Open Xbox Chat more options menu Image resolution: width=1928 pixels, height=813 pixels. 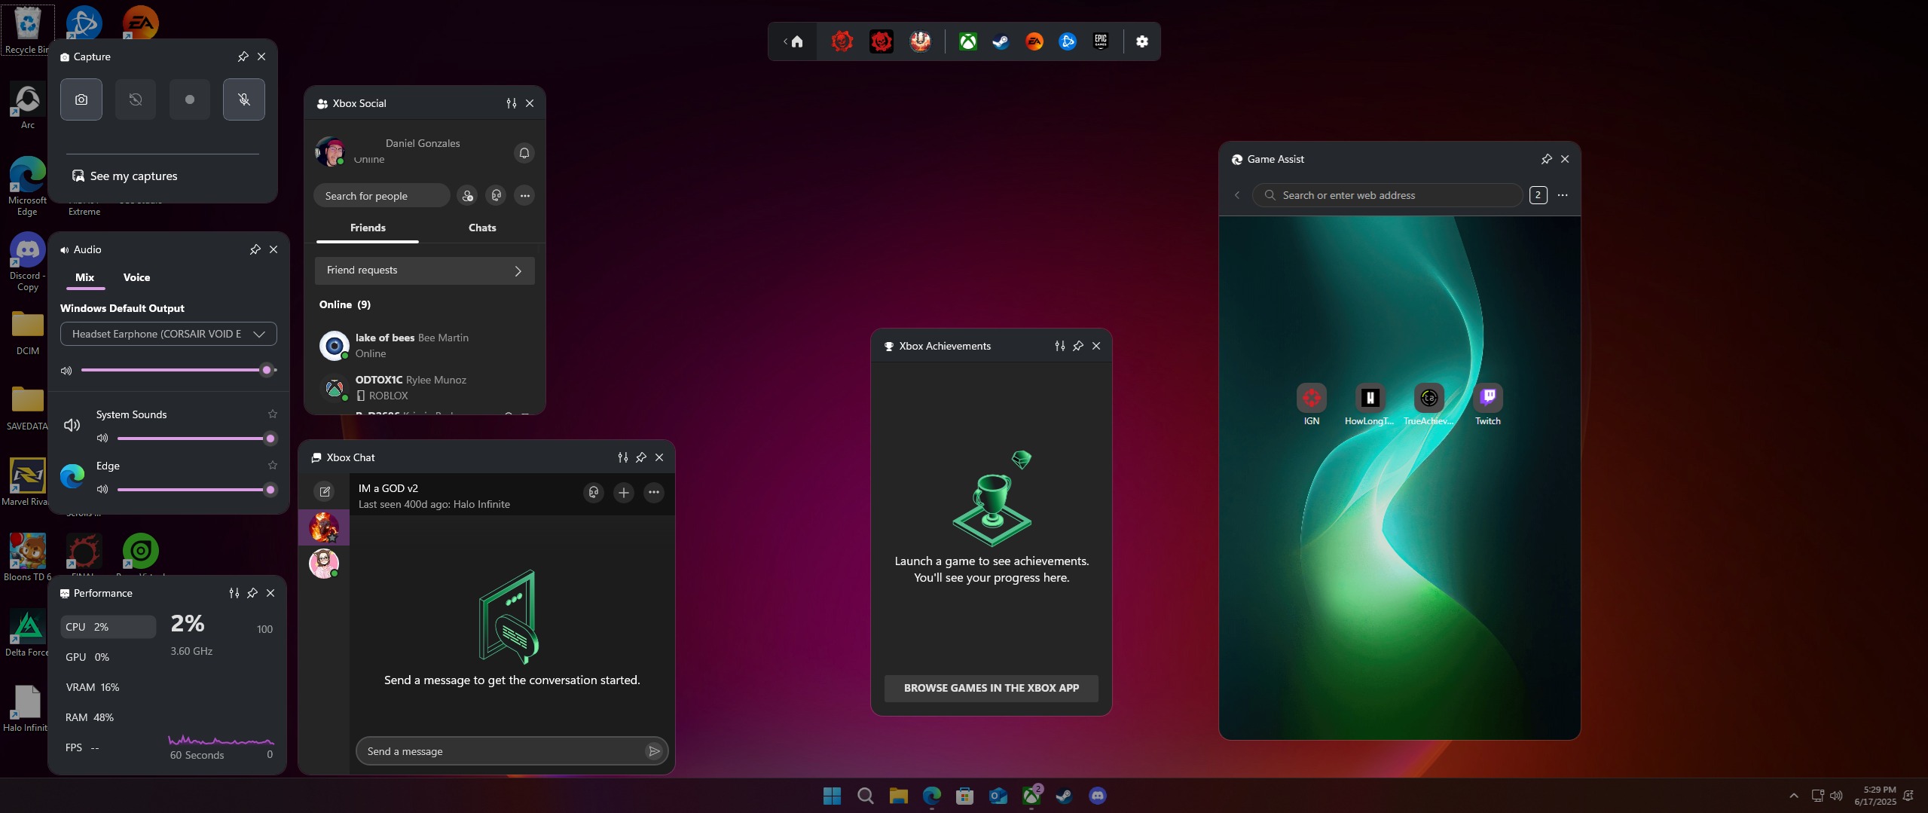654,493
